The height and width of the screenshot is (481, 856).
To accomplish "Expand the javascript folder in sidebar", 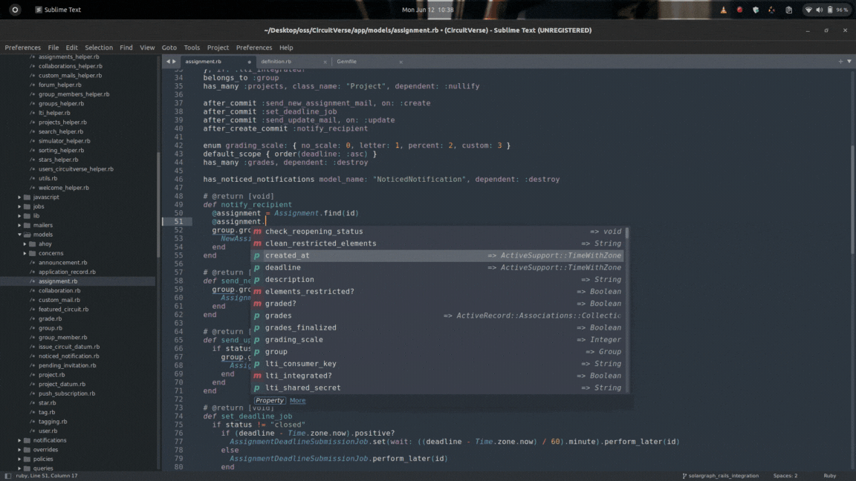I will pos(19,197).
